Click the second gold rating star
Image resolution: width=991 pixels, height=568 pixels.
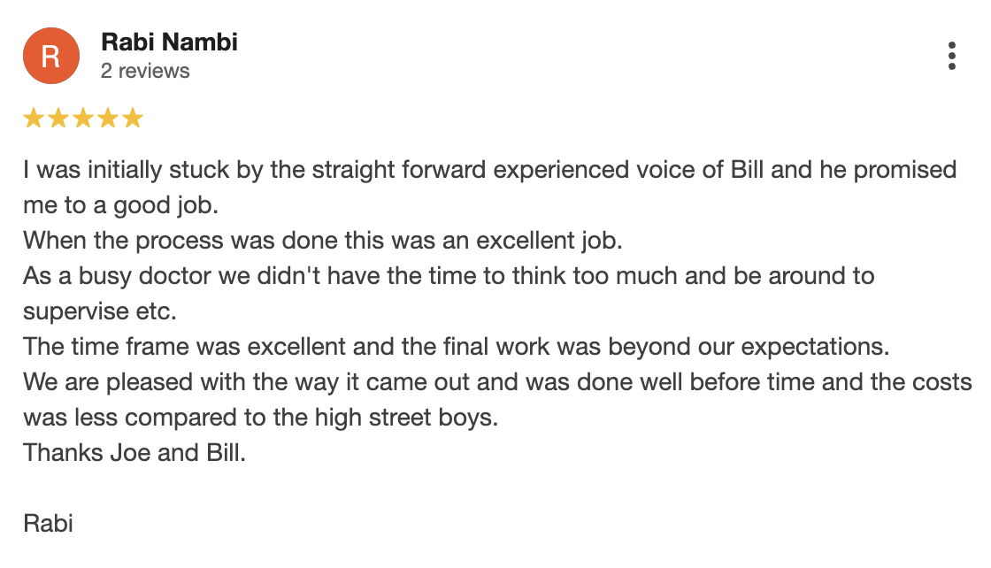click(58, 119)
